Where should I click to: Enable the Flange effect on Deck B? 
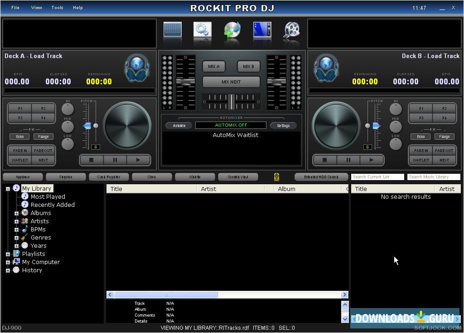(444, 136)
